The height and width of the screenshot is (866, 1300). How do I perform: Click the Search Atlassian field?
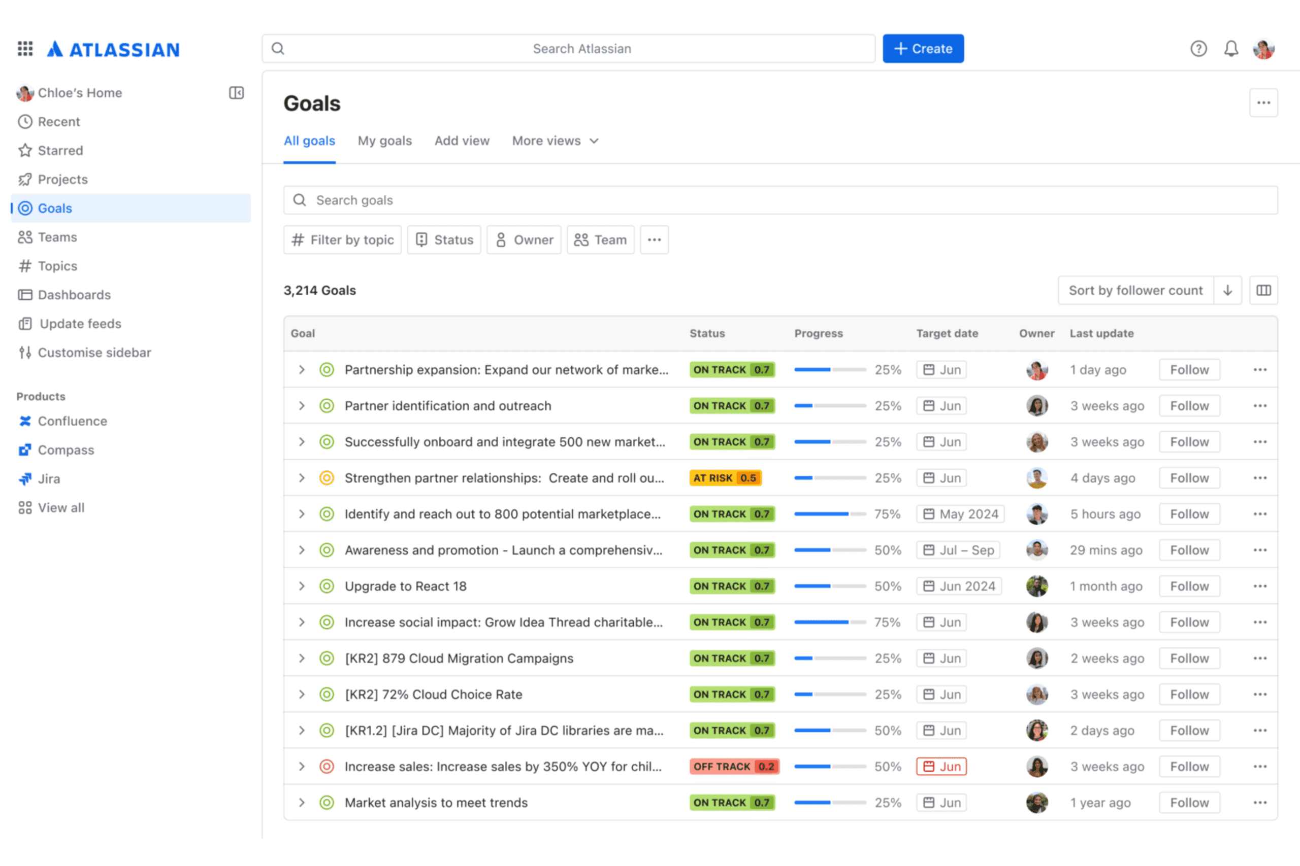[569, 49]
